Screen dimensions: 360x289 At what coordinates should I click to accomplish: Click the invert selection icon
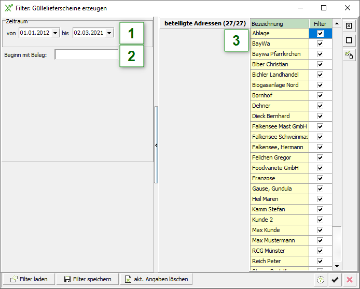tap(349, 55)
